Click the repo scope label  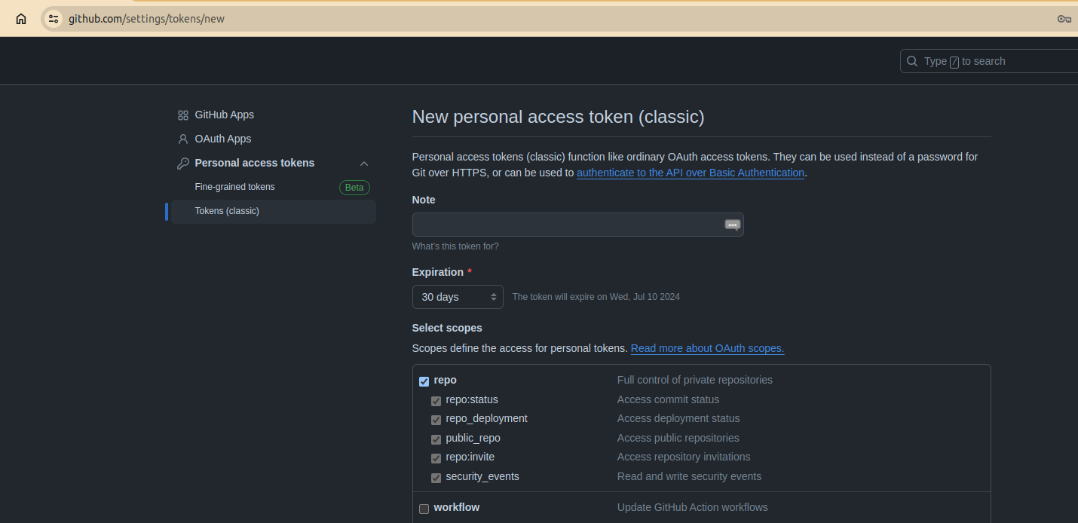[x=446, y=380]
